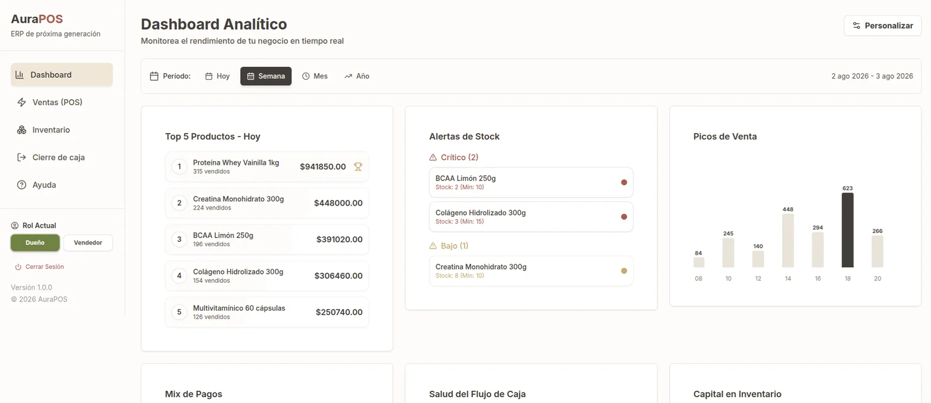Image resolution: width=931 pixels, height=403 pixels.
Task: Switch role to Vendedor
Action: 88,243
